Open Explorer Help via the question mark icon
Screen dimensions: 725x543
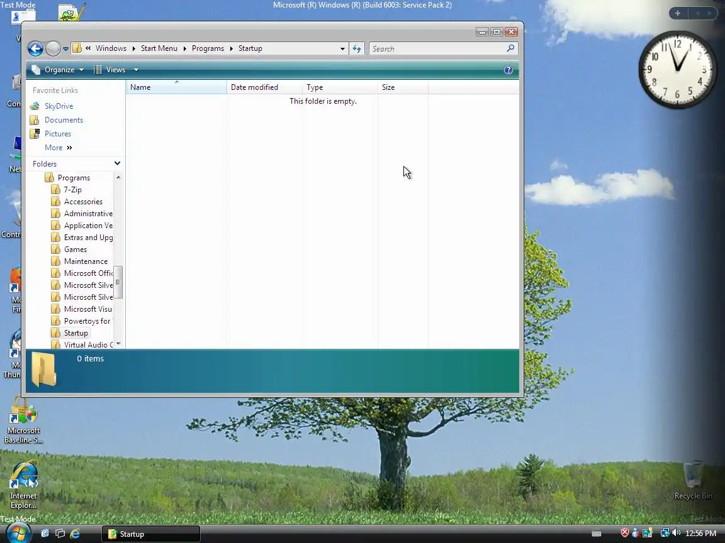pyautogui.click(x=508, y=70)
